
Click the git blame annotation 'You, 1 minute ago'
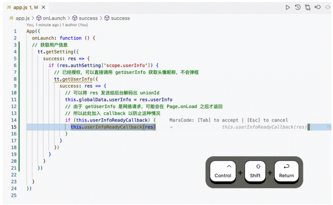coord(42,25)
